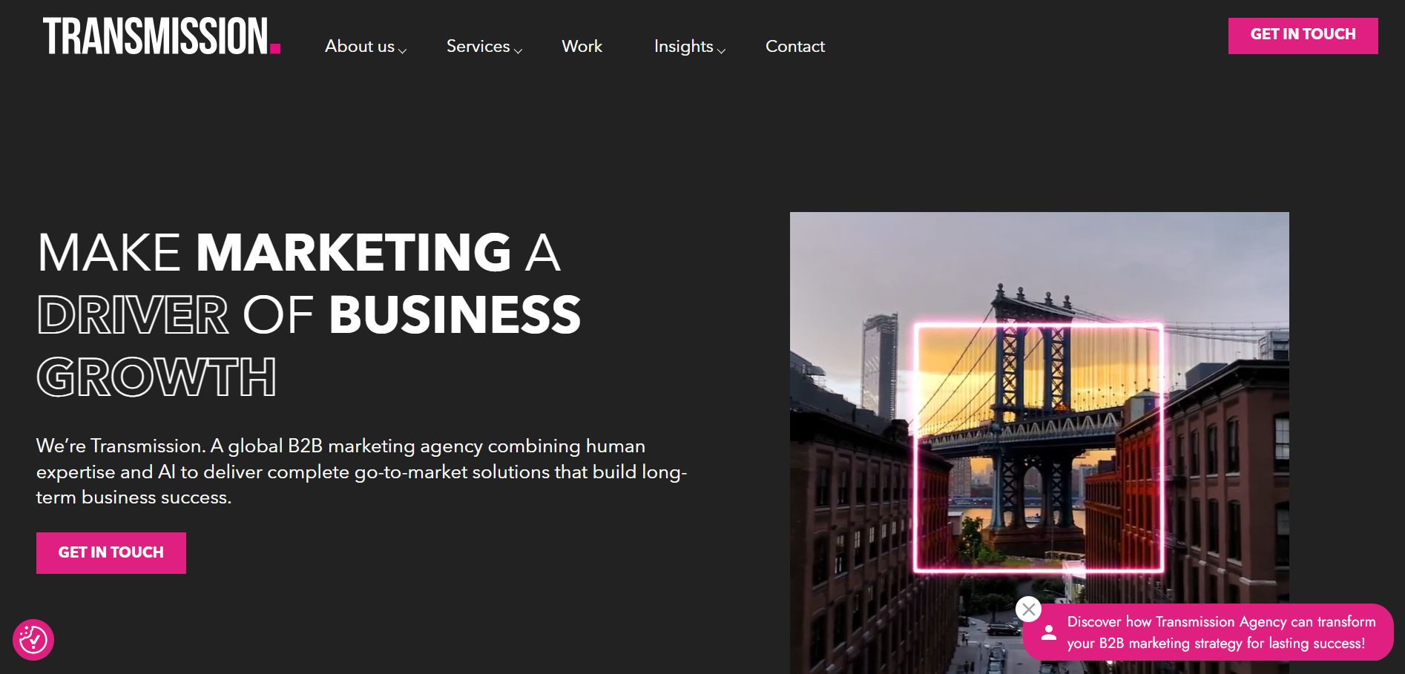The height and width of the screenshot is (674, 1405).
Task: Click the Transmission logo in the header
Action: (x=162, y=36)
